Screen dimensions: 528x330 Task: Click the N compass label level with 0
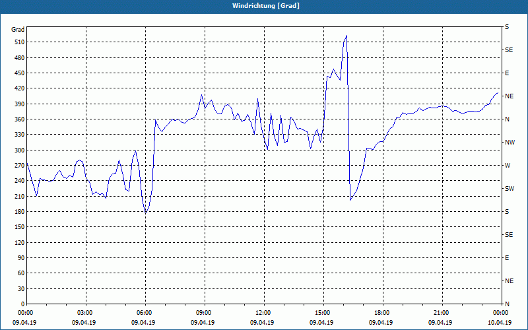click(x=507, y=304)
